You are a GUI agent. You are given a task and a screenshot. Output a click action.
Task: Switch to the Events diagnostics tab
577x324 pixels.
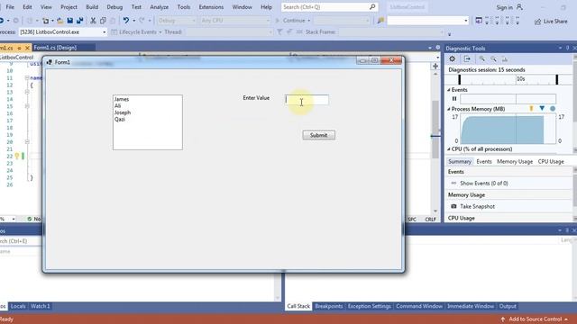click(x=484, y=162)
